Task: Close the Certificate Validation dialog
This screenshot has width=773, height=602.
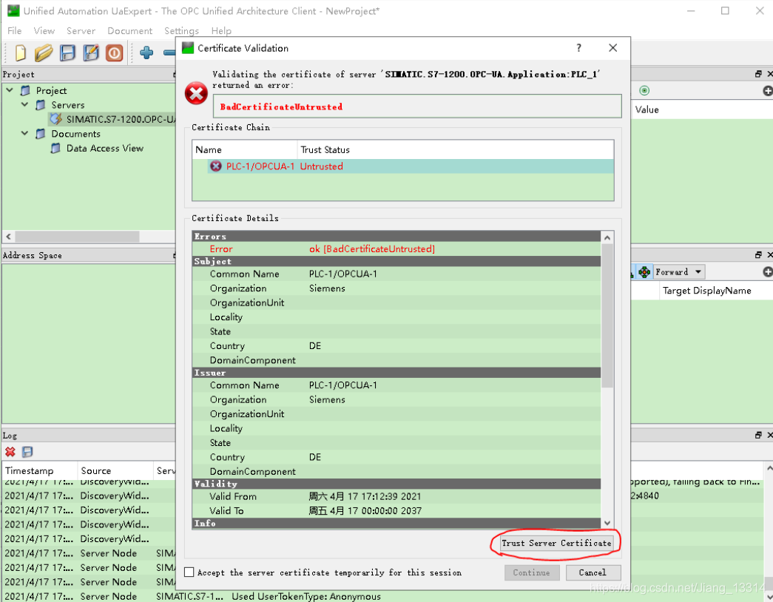Action: 612,48
